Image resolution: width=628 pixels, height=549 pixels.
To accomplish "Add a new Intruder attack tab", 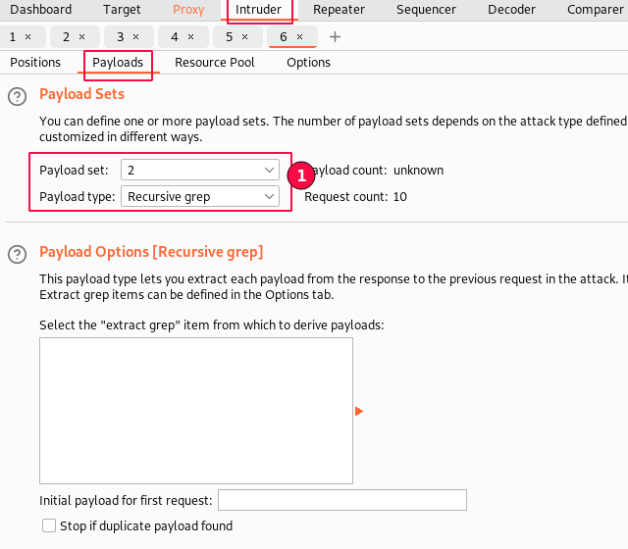I will pos(336,36).
